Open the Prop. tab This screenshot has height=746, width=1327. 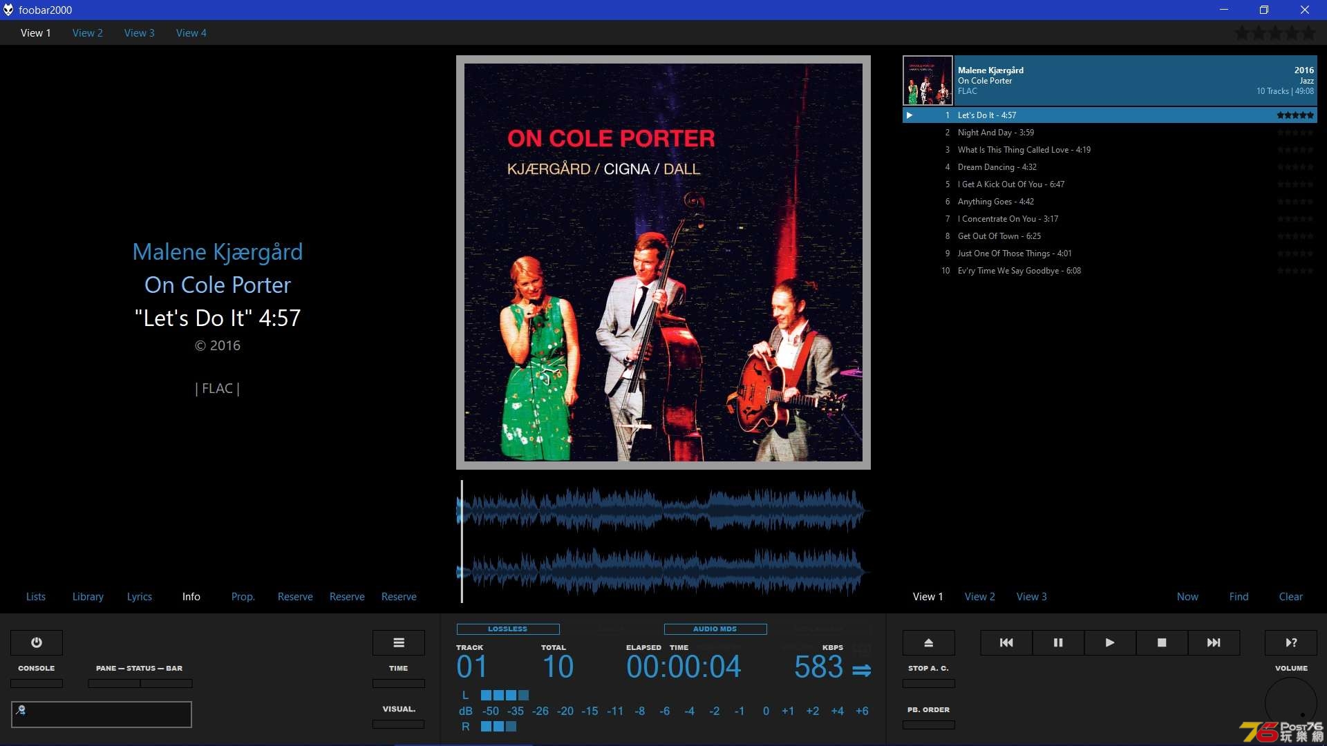243,597
